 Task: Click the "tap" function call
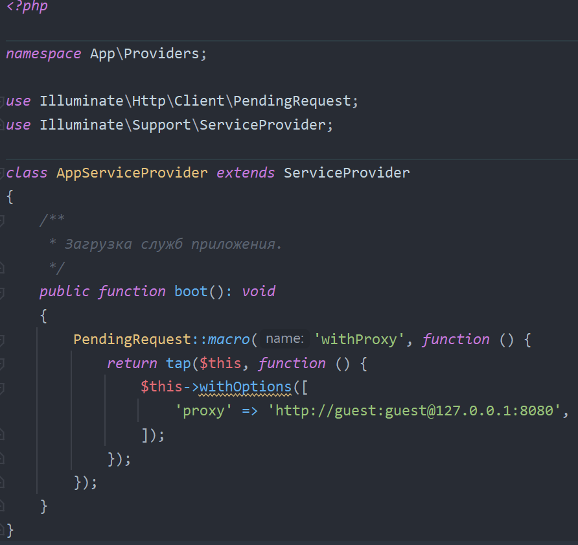point(178,364)
